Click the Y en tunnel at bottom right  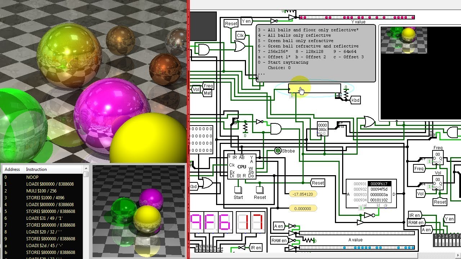(x=450, y=219)
